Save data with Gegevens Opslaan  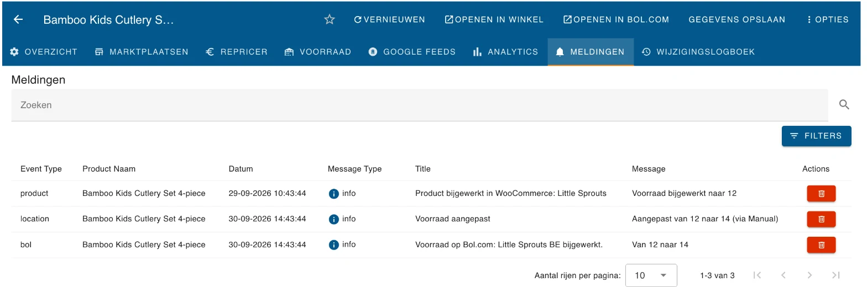pos(737,19)
